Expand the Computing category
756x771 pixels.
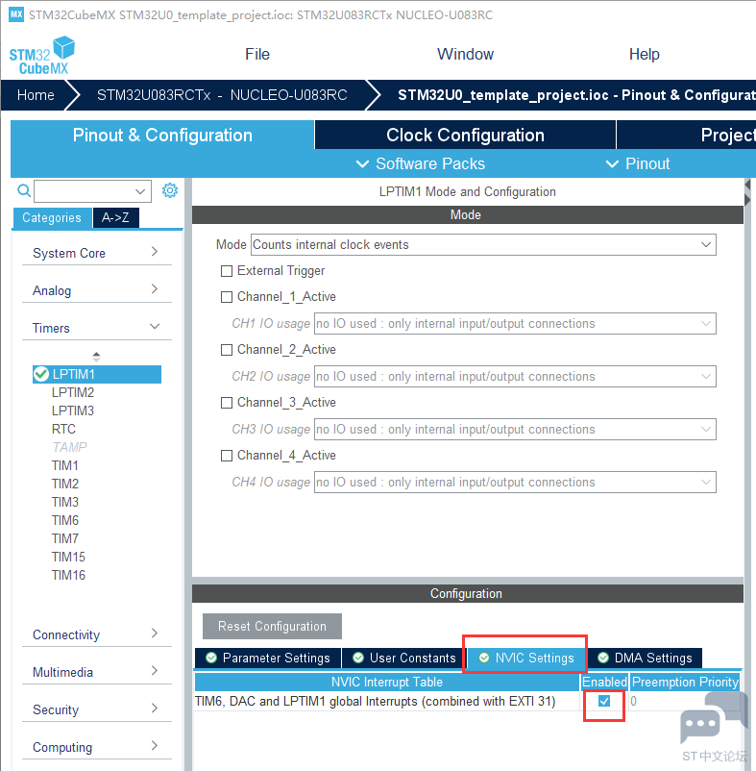coord(96,747)
